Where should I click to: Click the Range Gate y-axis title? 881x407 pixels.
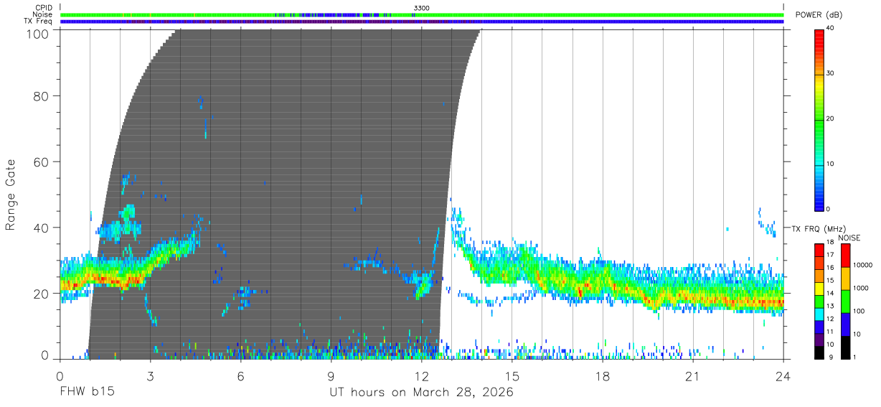pyautogui.click(x=11, y=195)
